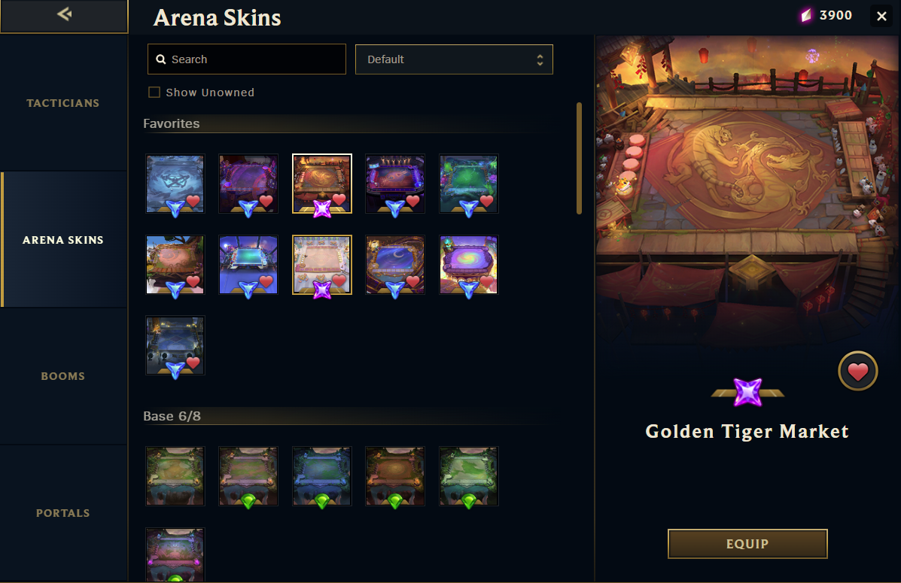Click the search magnifier icon
901x583 pixels.
pyautogui.click(x=161, y=59)
